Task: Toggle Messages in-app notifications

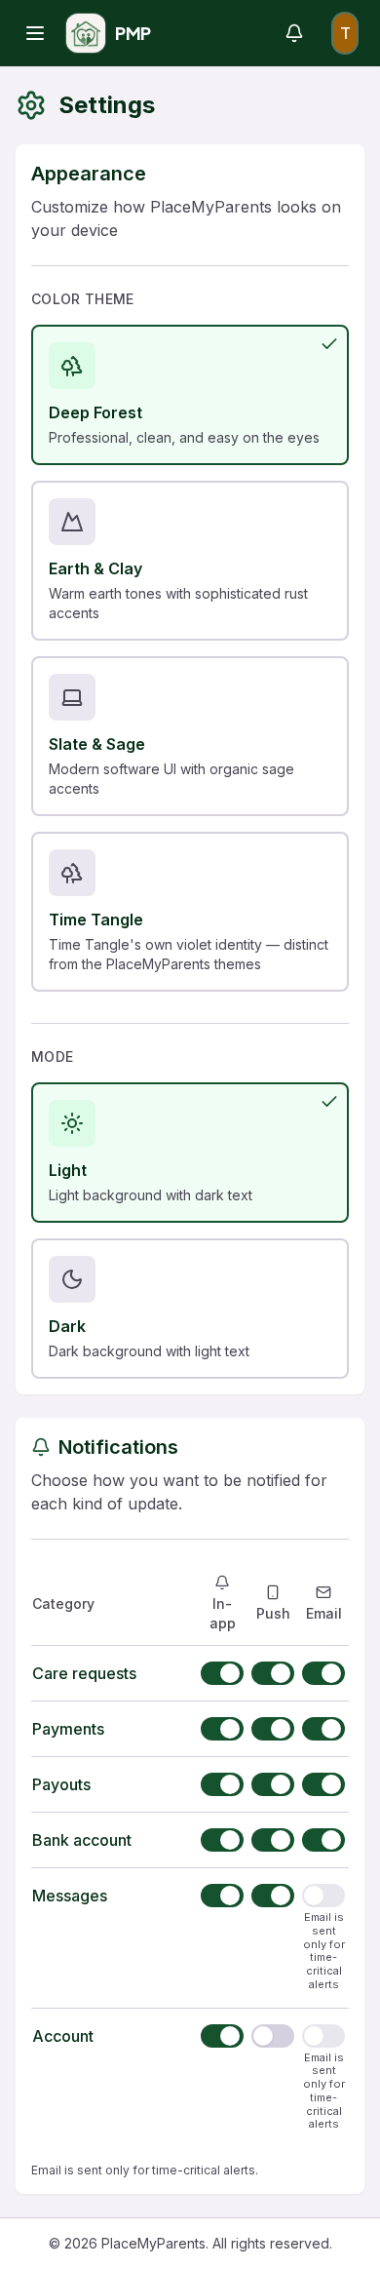Action: point(222,1896)
